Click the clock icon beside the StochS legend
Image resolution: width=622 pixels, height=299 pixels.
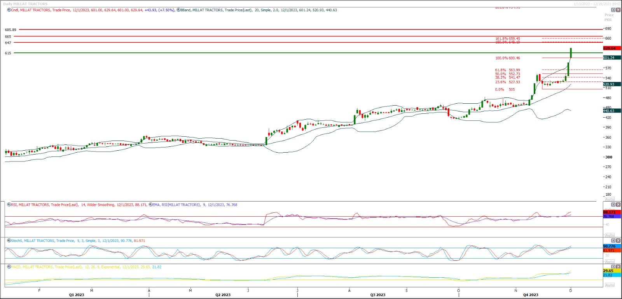coord(9,241)
